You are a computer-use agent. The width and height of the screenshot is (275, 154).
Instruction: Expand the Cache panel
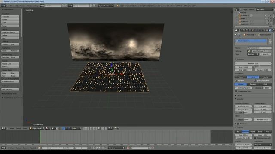(x=236, y=95)
